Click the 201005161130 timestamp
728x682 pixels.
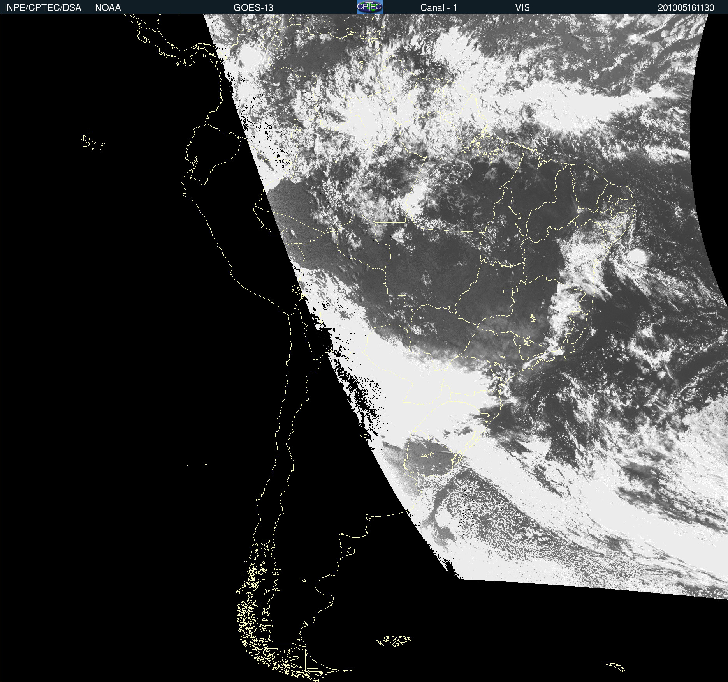[686, 8]
